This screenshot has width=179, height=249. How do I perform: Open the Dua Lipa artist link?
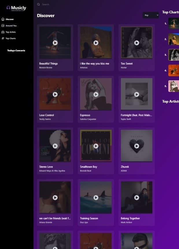tap(84, 223)
